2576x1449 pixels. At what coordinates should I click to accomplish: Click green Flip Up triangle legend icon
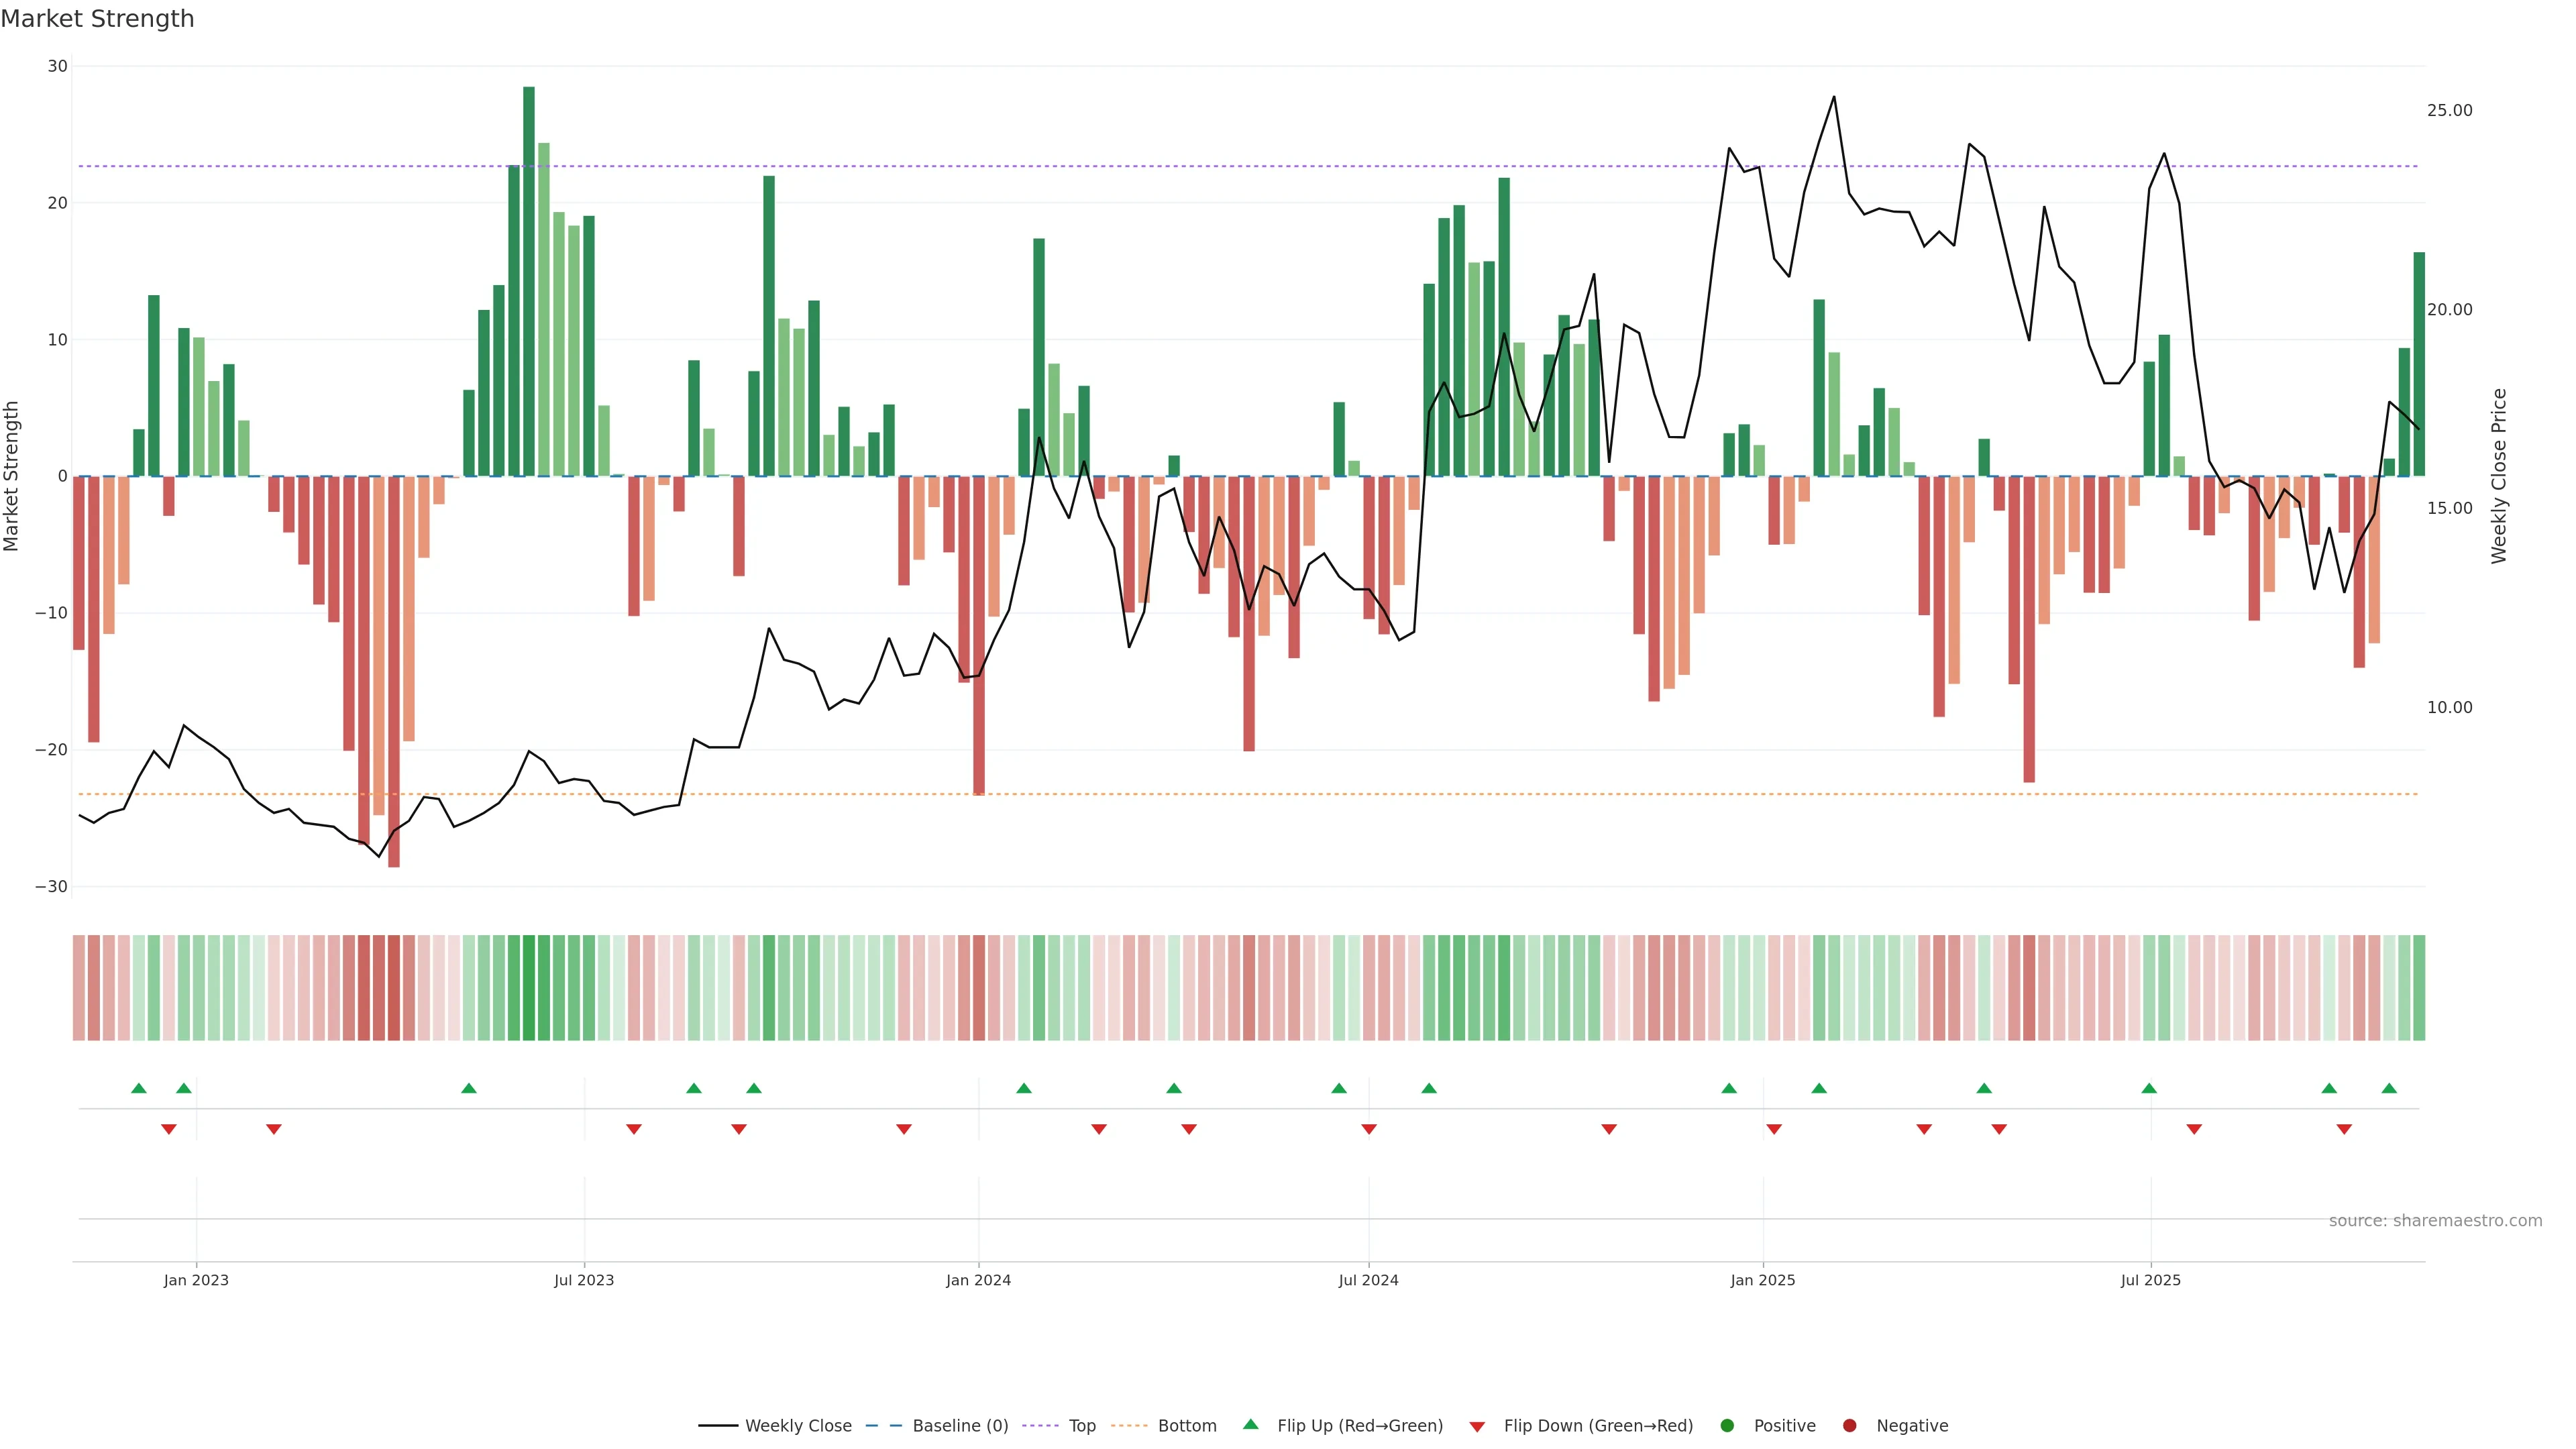[1250, 1425]
